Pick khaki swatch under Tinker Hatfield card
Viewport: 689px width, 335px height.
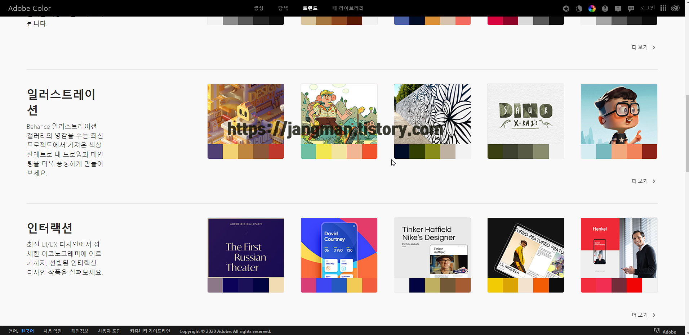point(432,285)
